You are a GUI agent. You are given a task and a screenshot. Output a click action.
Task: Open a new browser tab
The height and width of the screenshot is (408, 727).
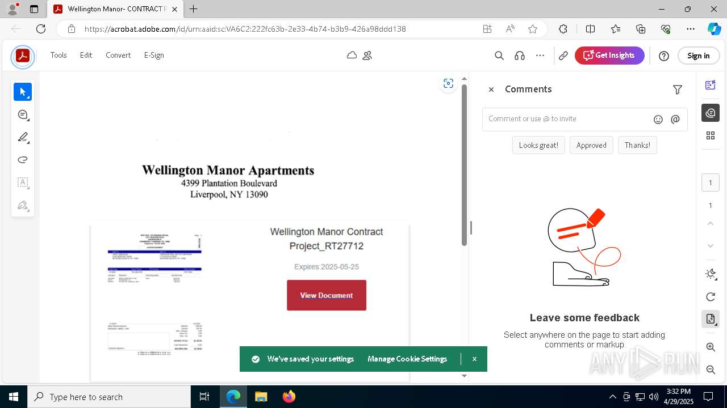tap(194, 9)
